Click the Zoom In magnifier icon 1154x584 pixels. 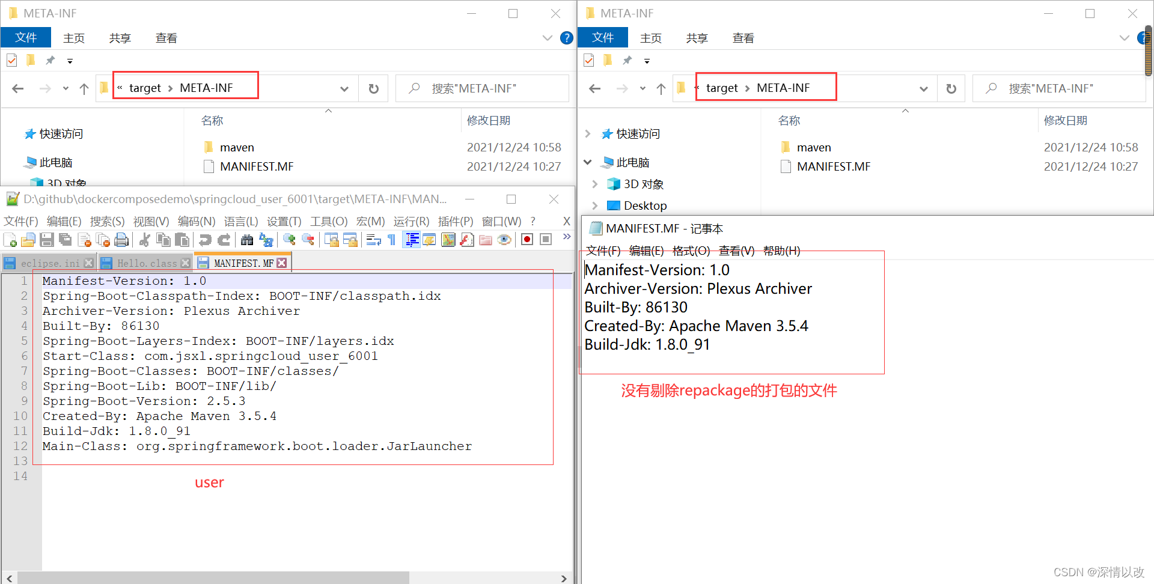click(x=289, y=240)
